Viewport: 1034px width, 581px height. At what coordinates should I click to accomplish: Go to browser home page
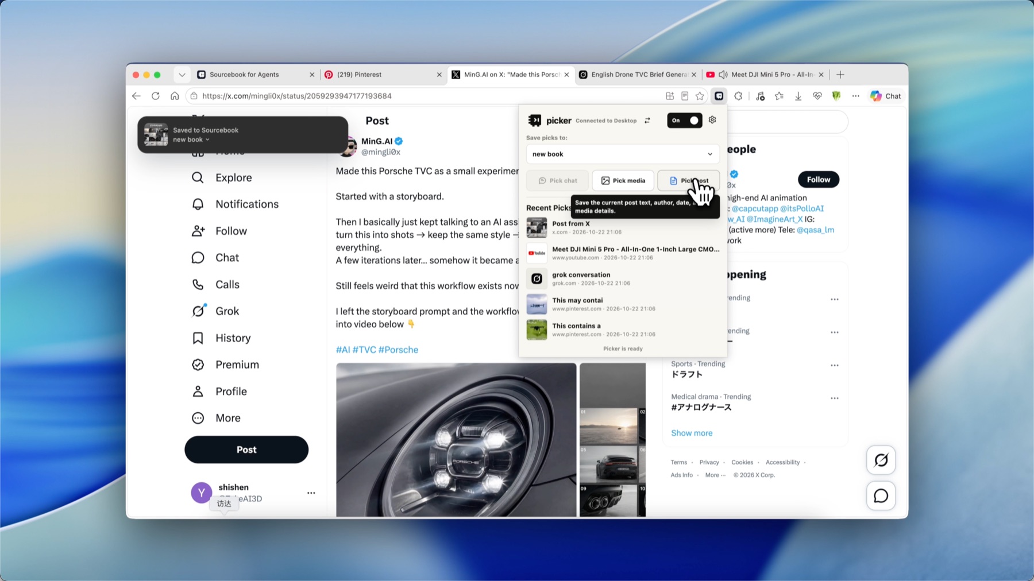tap(175, 96)
